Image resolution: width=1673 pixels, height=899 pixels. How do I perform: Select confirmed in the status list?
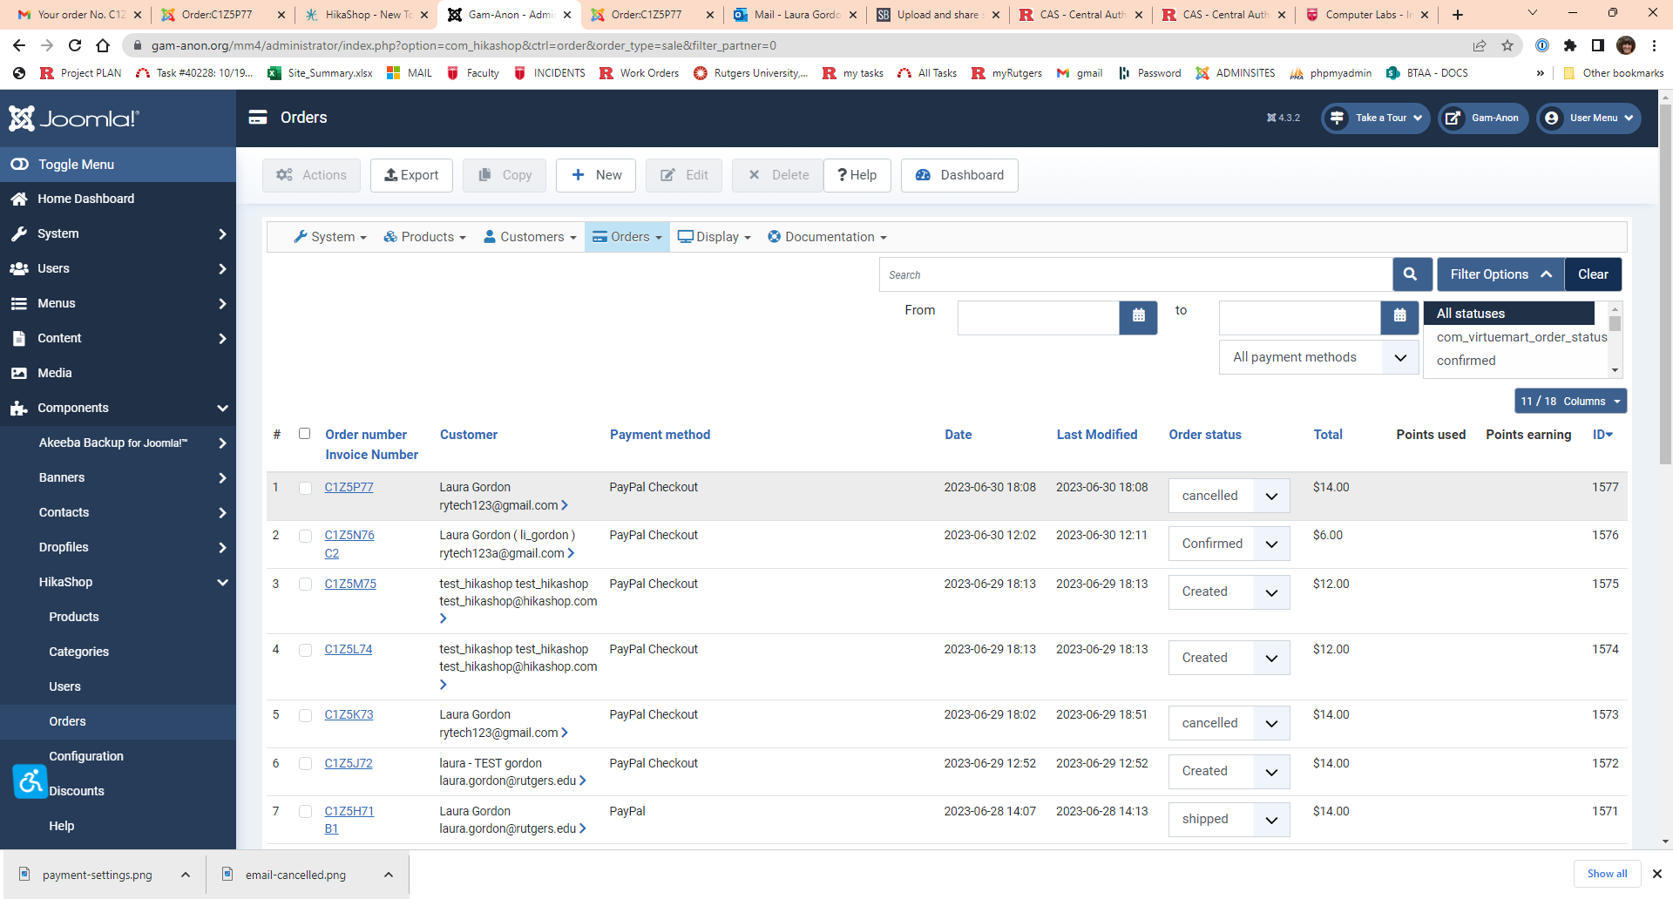click(1466, 361)
